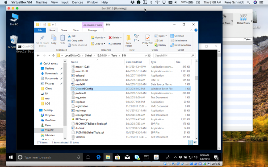The image size is (268, 167).
Task: Click Pin to Quick access
Action: tap(42, 41)
